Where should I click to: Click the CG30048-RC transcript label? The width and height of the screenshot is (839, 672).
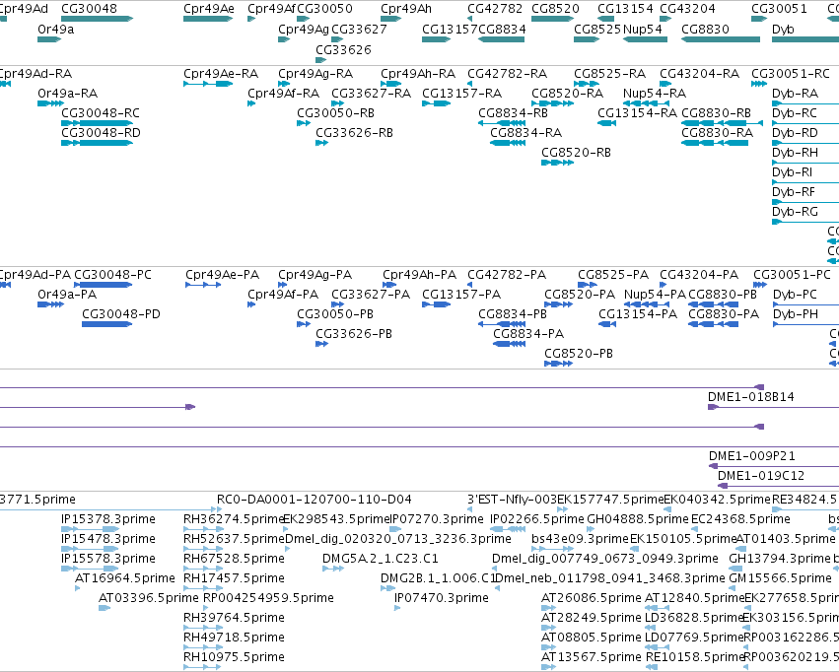point(101,112)
